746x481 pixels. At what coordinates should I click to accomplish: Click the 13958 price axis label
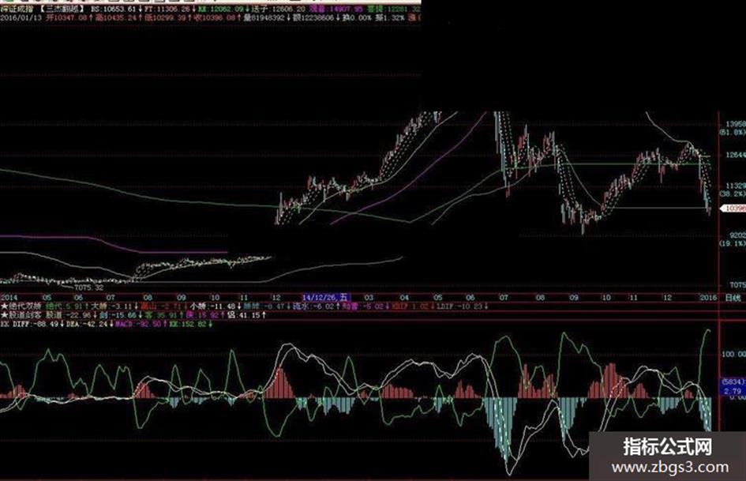click(734, 124)
